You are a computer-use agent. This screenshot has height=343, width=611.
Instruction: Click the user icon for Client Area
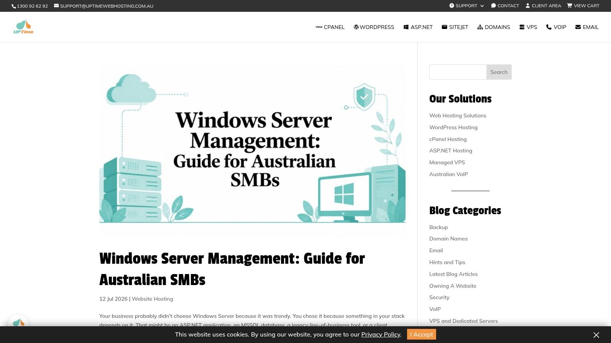point(528,6)
